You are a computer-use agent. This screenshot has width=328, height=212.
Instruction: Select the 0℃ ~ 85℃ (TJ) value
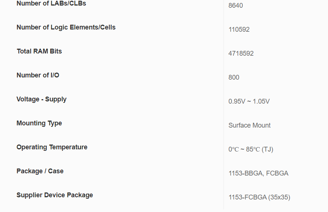251,149
